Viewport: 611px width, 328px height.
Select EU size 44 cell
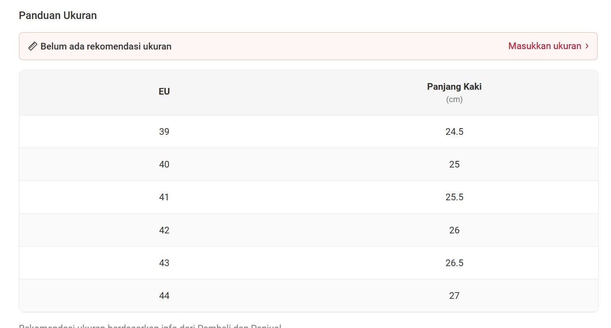tap(164, 296)
